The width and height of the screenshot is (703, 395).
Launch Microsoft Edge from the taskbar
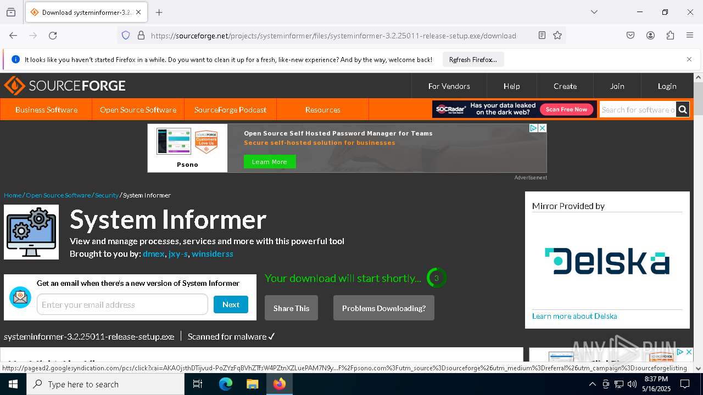pos(226,384)
